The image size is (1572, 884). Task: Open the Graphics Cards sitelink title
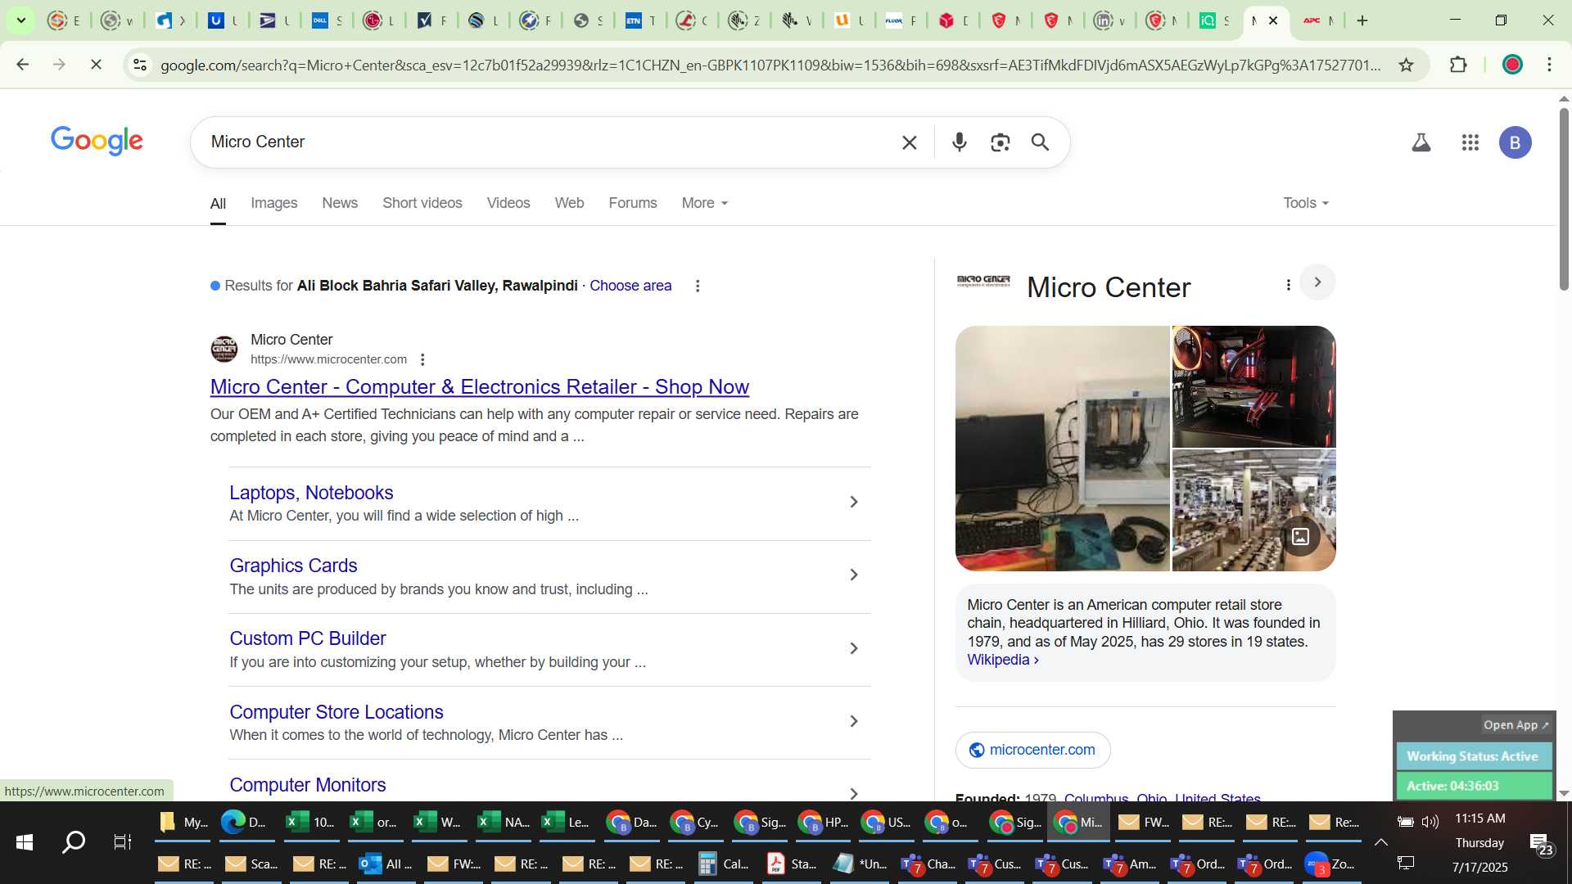coord(293,566)
